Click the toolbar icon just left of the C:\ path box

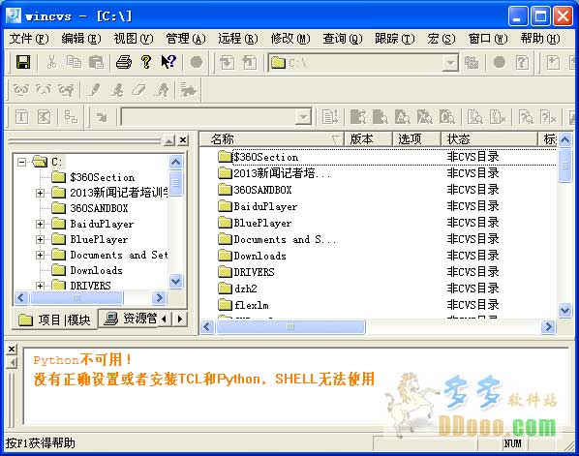coord(250,62)
